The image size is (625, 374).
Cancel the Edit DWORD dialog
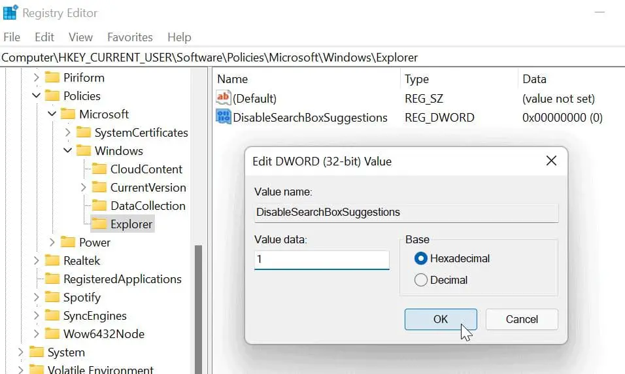[522, 319]
